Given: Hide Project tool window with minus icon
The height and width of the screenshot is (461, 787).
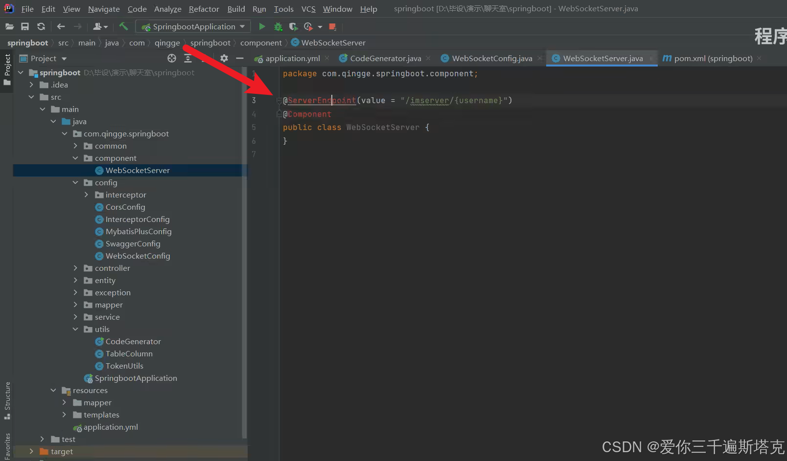Looking at the screenshot, I should coord(240,58).
